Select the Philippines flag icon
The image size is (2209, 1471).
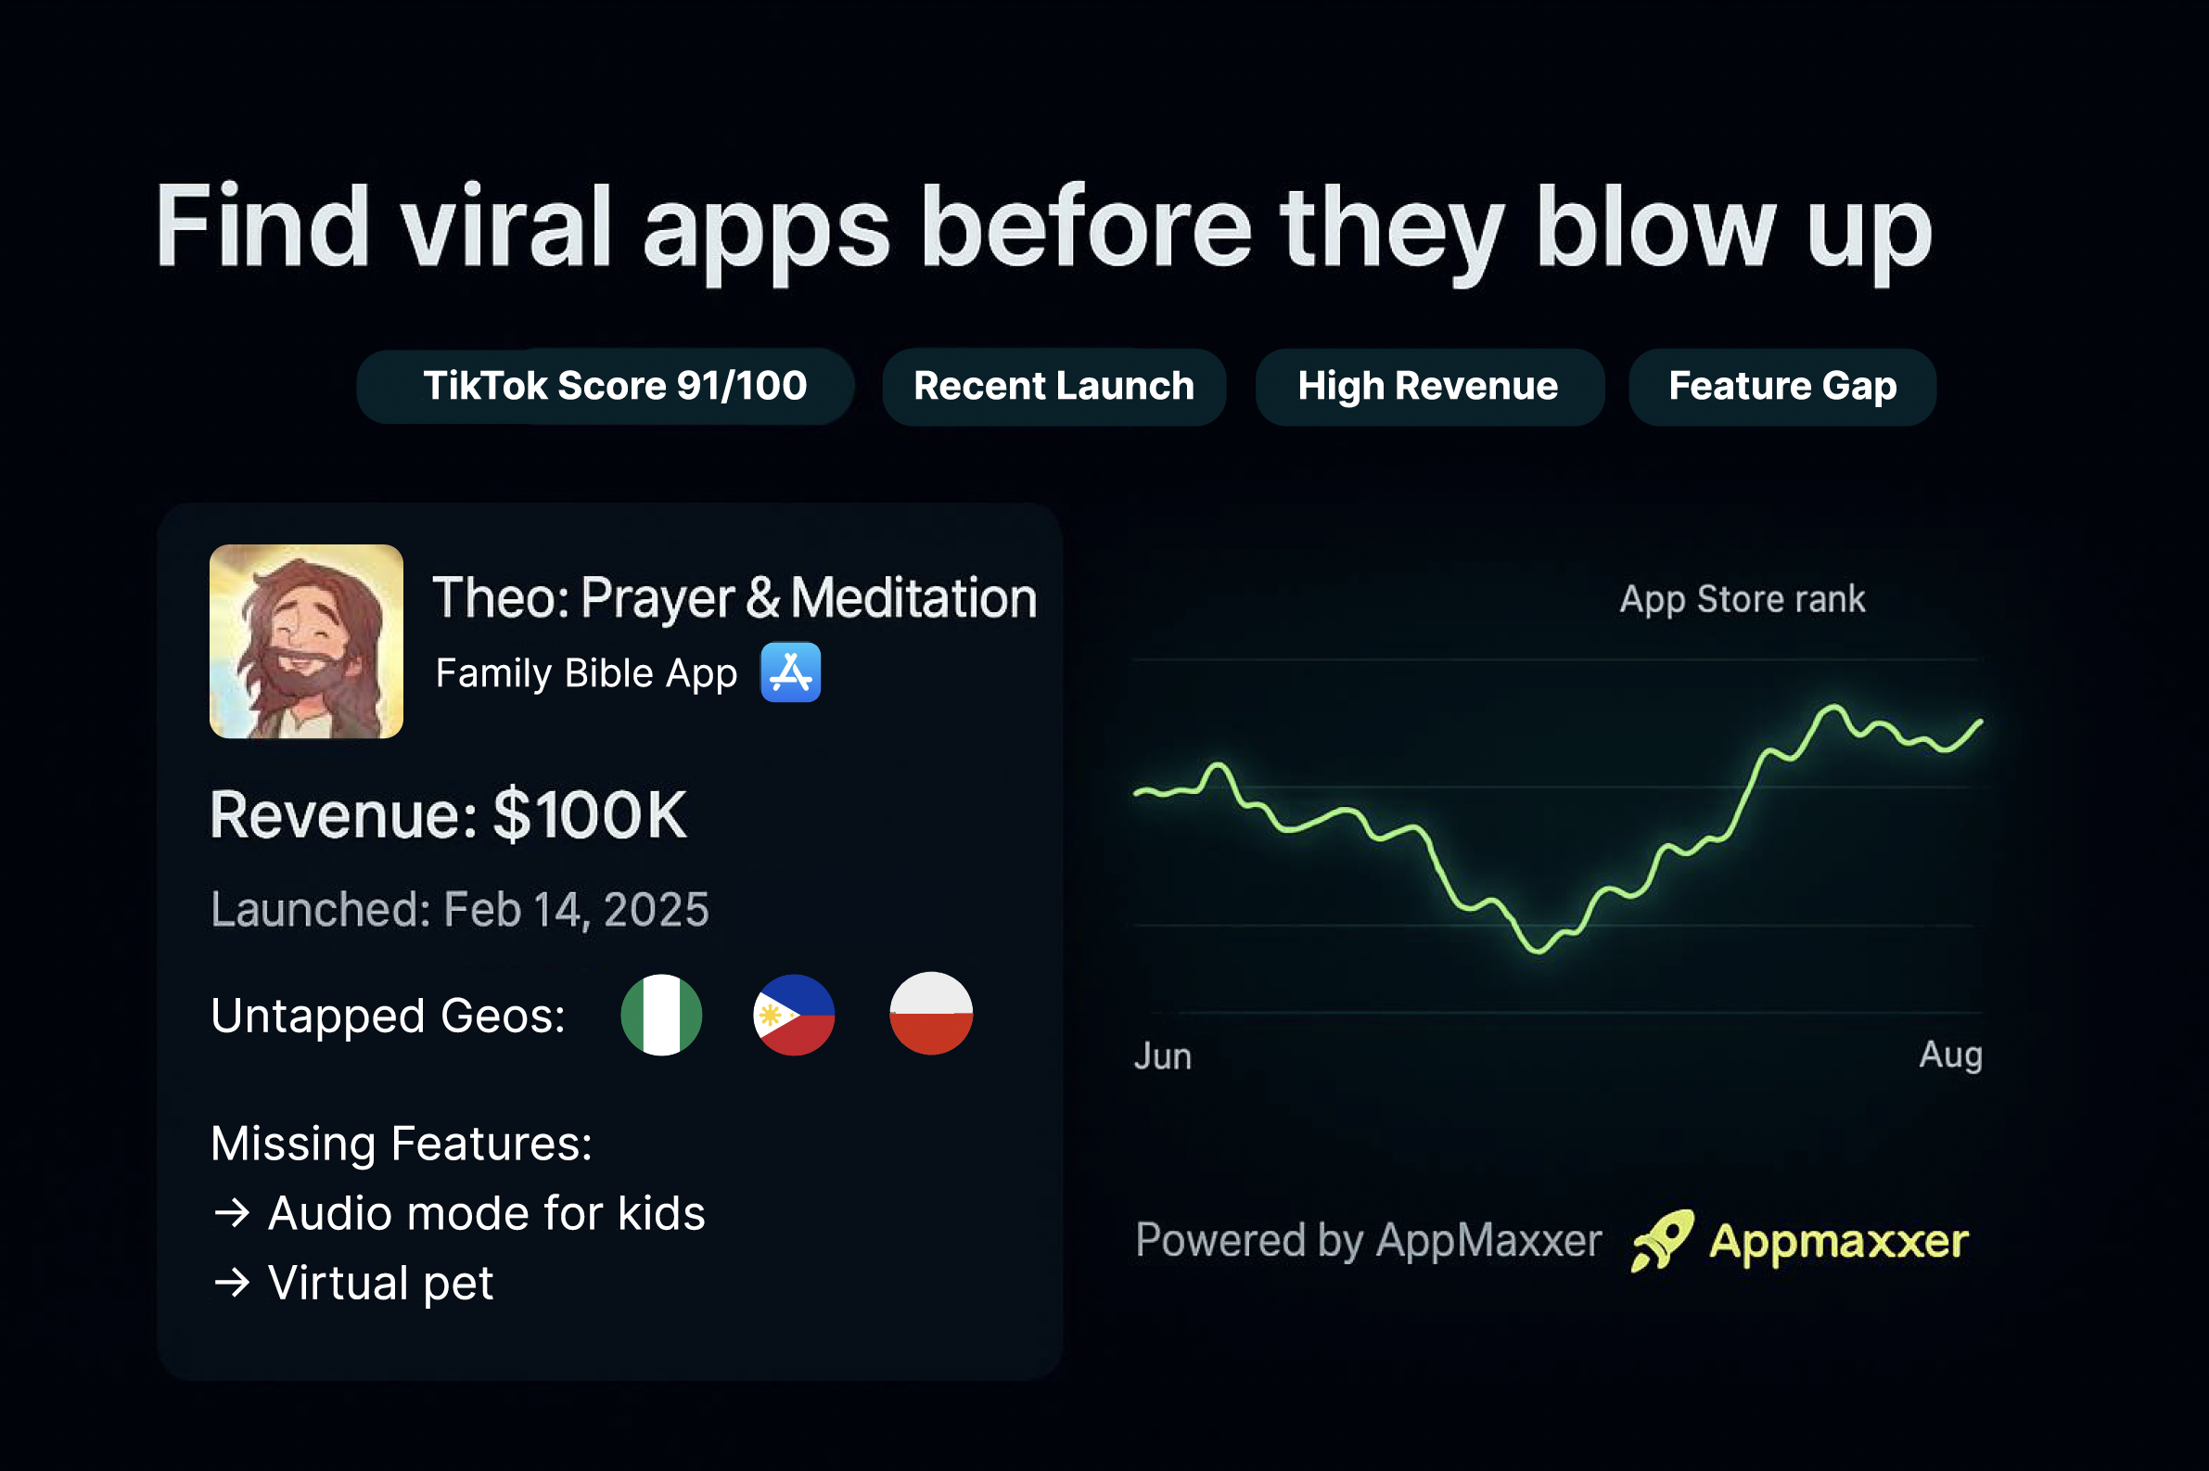[794, 1015]
